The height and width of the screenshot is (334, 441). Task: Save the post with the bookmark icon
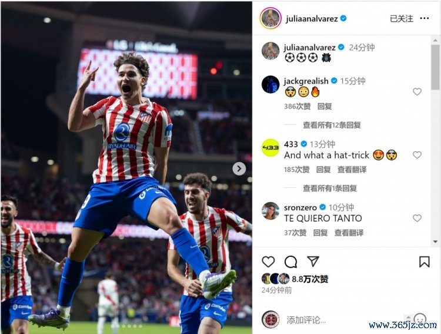[x=424, y=262]
